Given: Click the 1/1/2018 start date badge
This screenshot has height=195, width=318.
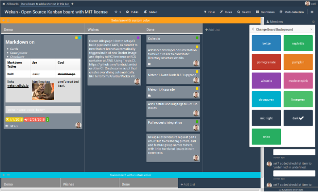Looking at the screenshot, I should click(x=14, y=119).
